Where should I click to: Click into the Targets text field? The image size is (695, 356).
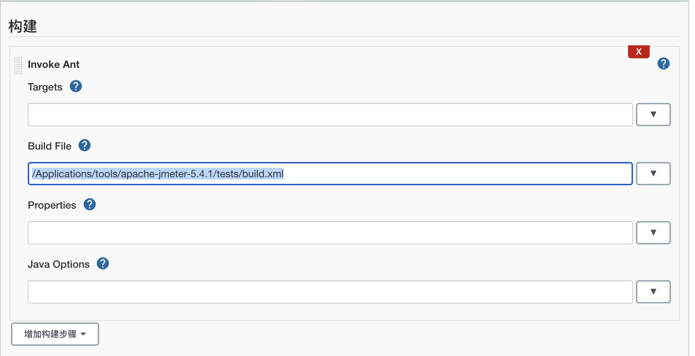[x=330, y=115]
